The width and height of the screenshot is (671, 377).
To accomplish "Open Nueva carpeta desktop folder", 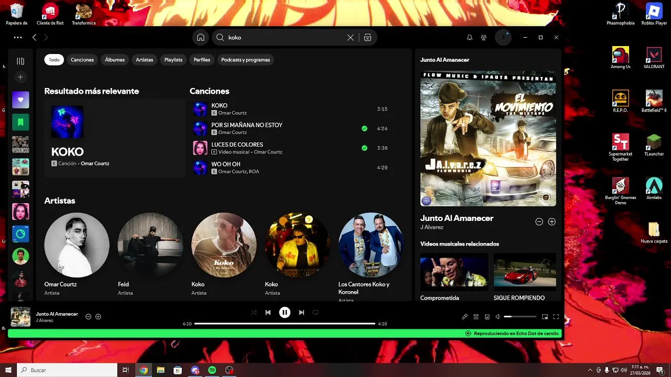I will coord(654,233).
